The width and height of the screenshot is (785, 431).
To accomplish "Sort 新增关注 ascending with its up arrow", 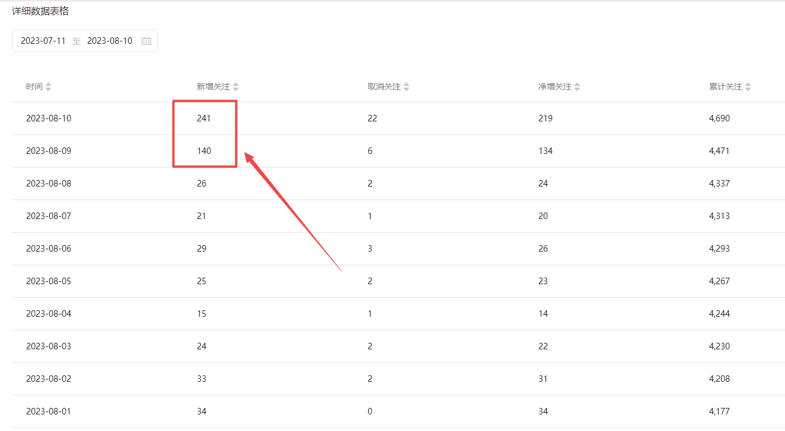I will click(x=235, y=83).
